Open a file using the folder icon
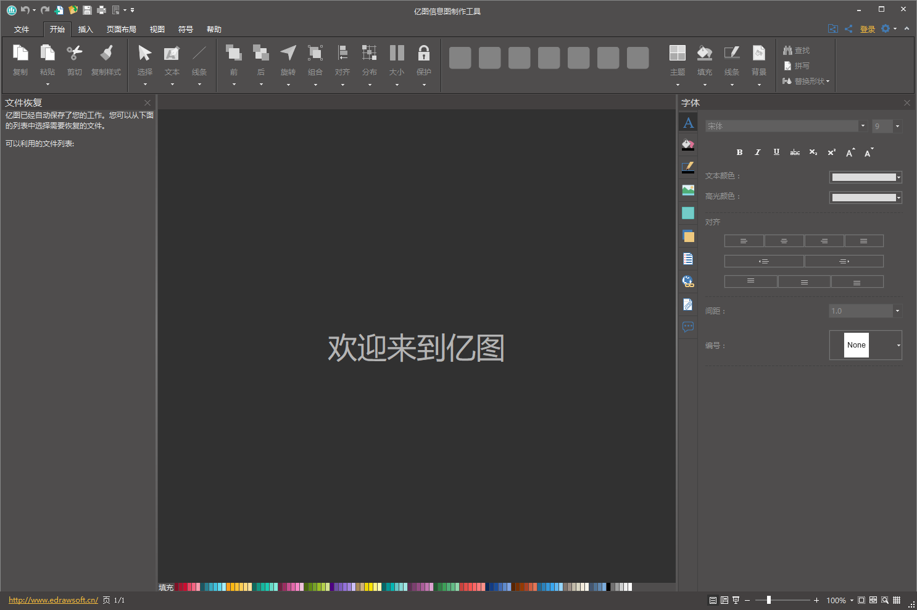 coord(73,10)
